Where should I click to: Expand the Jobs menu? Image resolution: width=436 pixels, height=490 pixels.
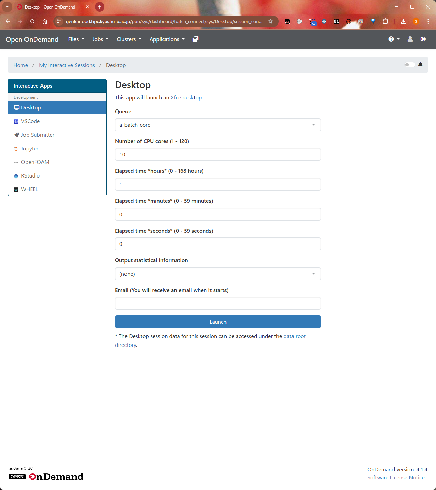pyautogui.click(x=100, y=39)
